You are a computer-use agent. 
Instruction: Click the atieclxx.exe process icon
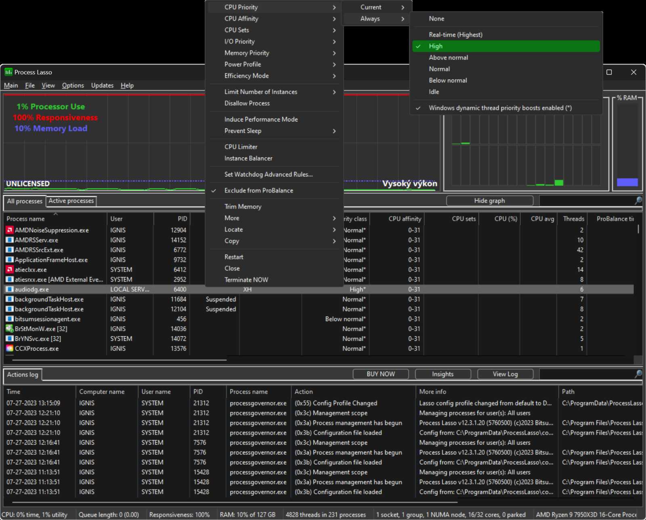10,270
